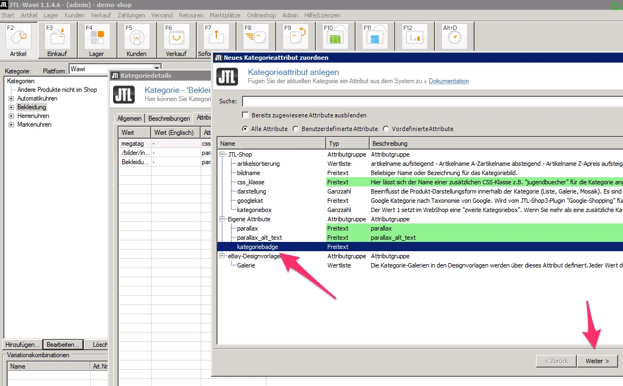Open the Artikel menu
Screen dimensions: 623x386
(29, 15)
